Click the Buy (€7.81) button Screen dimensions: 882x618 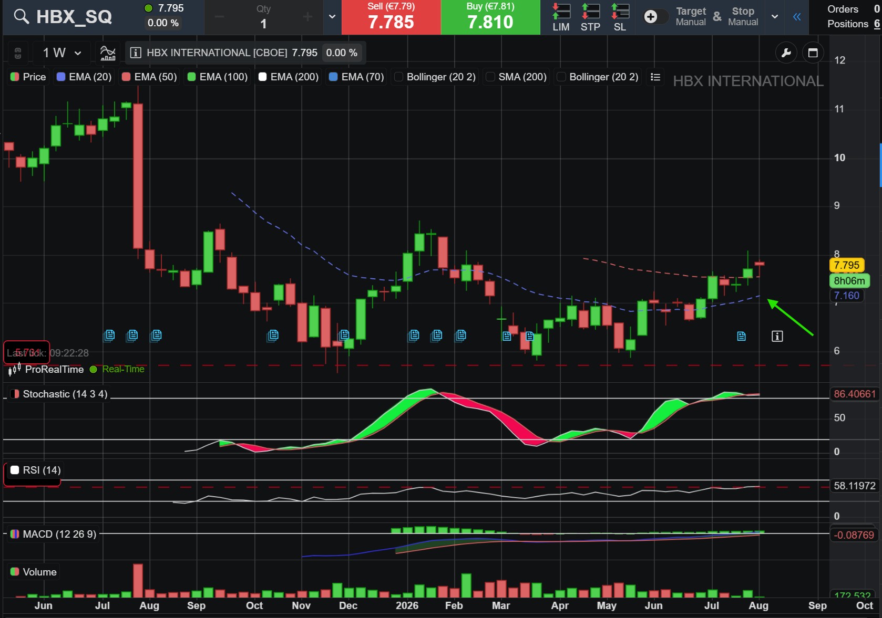[x=490, y=17]
